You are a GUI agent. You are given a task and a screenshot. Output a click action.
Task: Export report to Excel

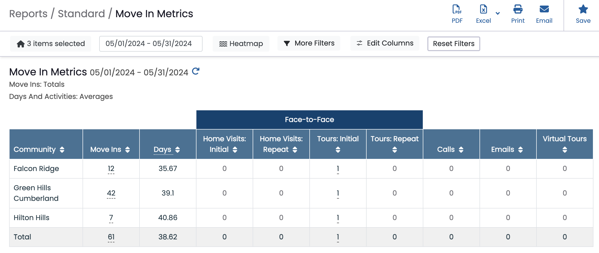pos(483,14)
